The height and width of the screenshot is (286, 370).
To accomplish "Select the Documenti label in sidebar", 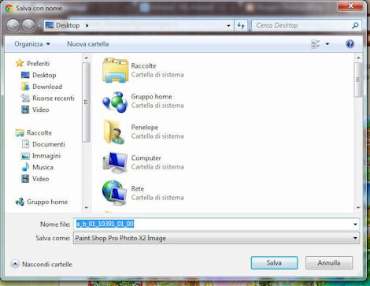I will (49, 144).
